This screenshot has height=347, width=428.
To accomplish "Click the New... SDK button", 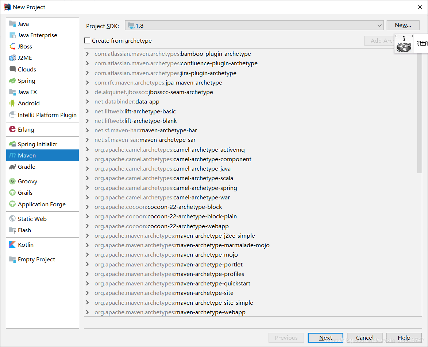I will (x=403, y=26).
